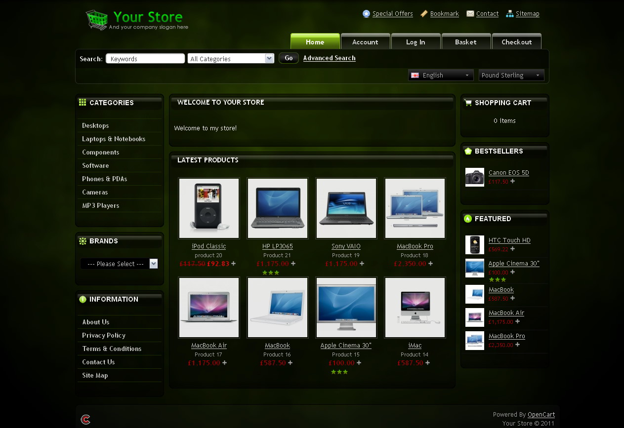Click the Special Offers star icon

pyautogui.click(x=366, y=14)
